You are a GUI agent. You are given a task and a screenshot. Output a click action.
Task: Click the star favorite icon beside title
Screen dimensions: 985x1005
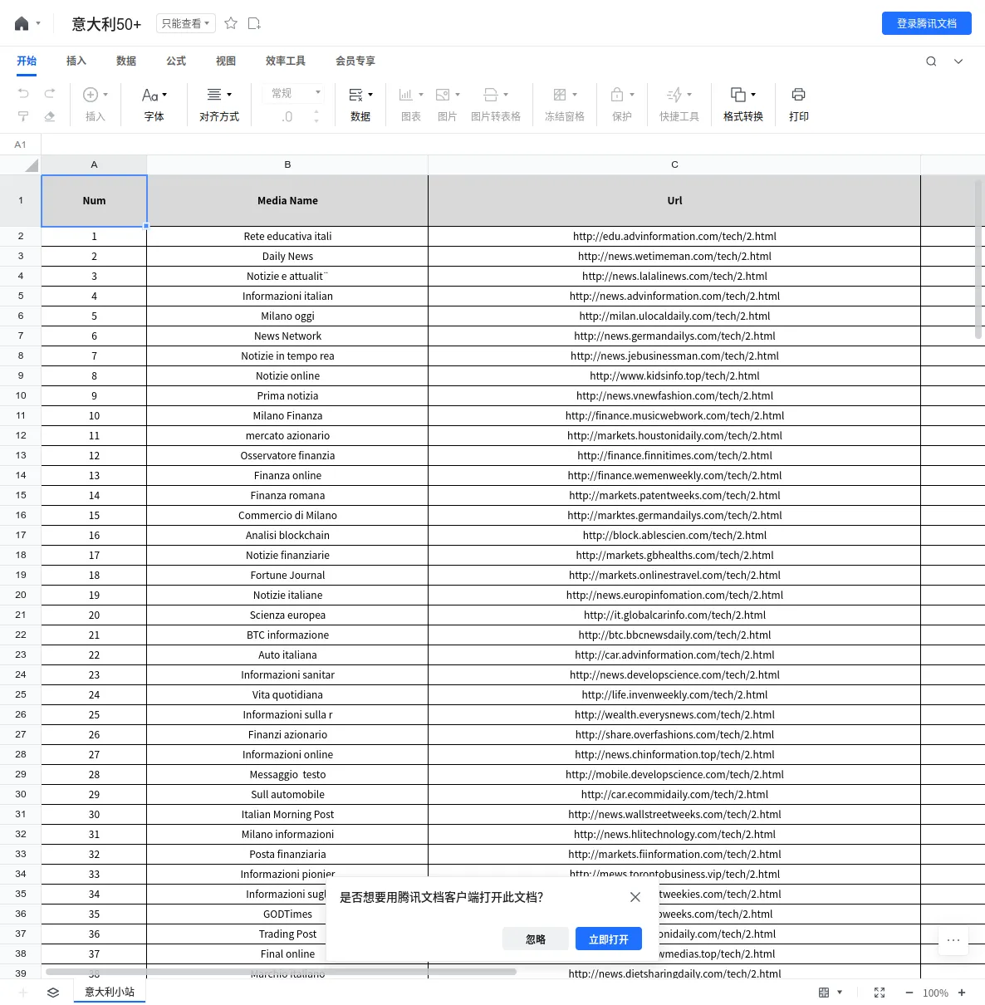pyautogui.click(x=231, y=23)
